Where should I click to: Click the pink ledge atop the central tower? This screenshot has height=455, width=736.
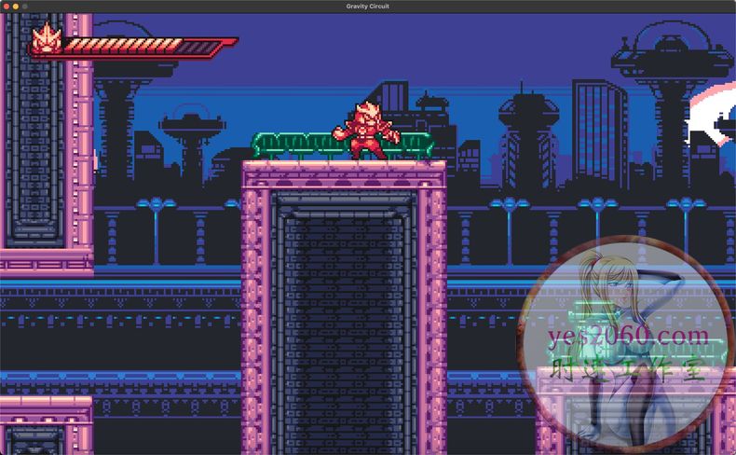click(344, 168)
